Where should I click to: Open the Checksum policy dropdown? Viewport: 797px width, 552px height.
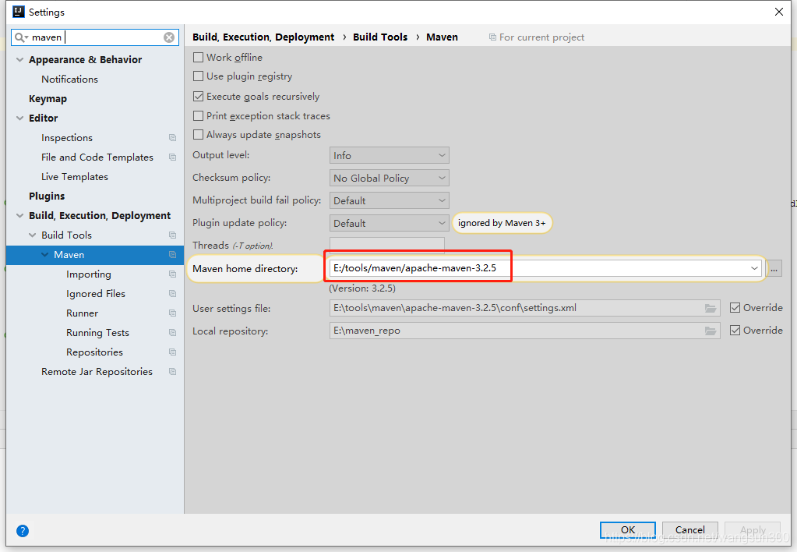(390, 178)
